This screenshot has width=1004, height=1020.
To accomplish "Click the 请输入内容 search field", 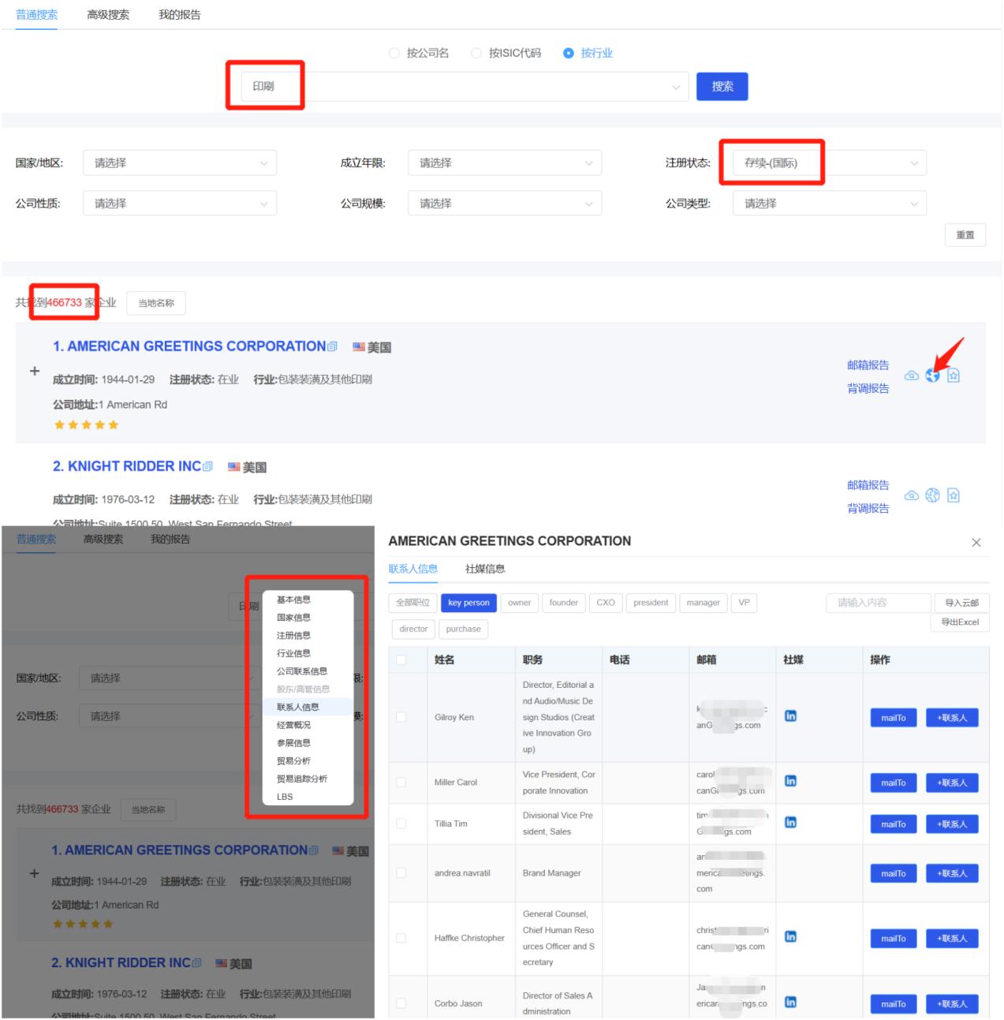I will 878,603.
